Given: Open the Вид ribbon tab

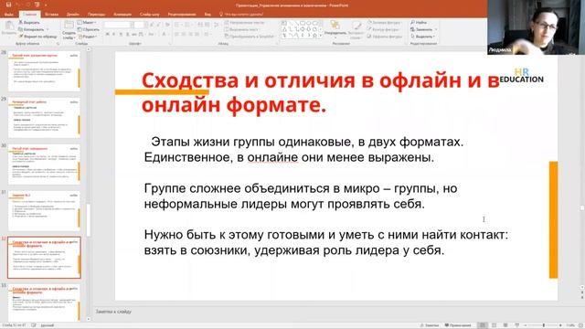Looking at the screenshot, I should (x=207, y=15).
